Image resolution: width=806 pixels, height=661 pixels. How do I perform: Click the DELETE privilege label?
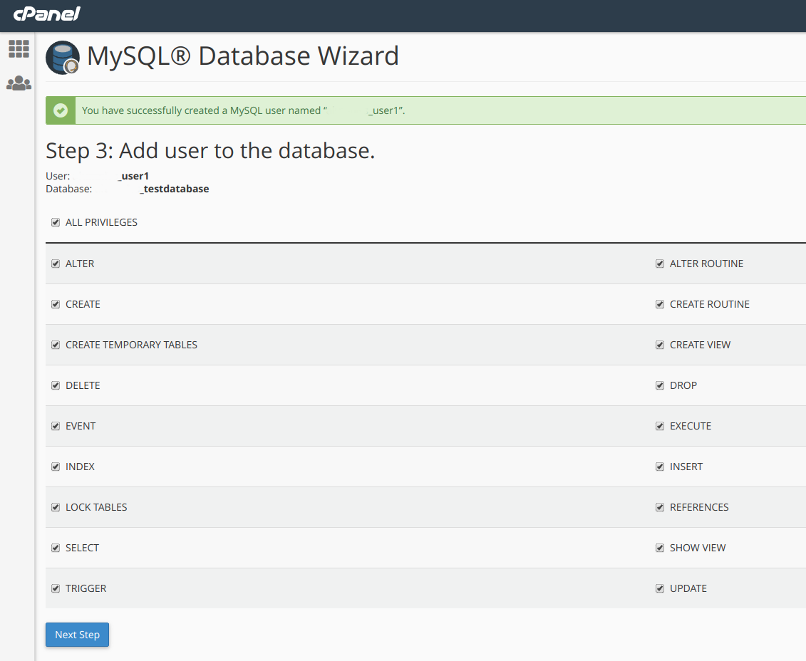pos(83,385)
